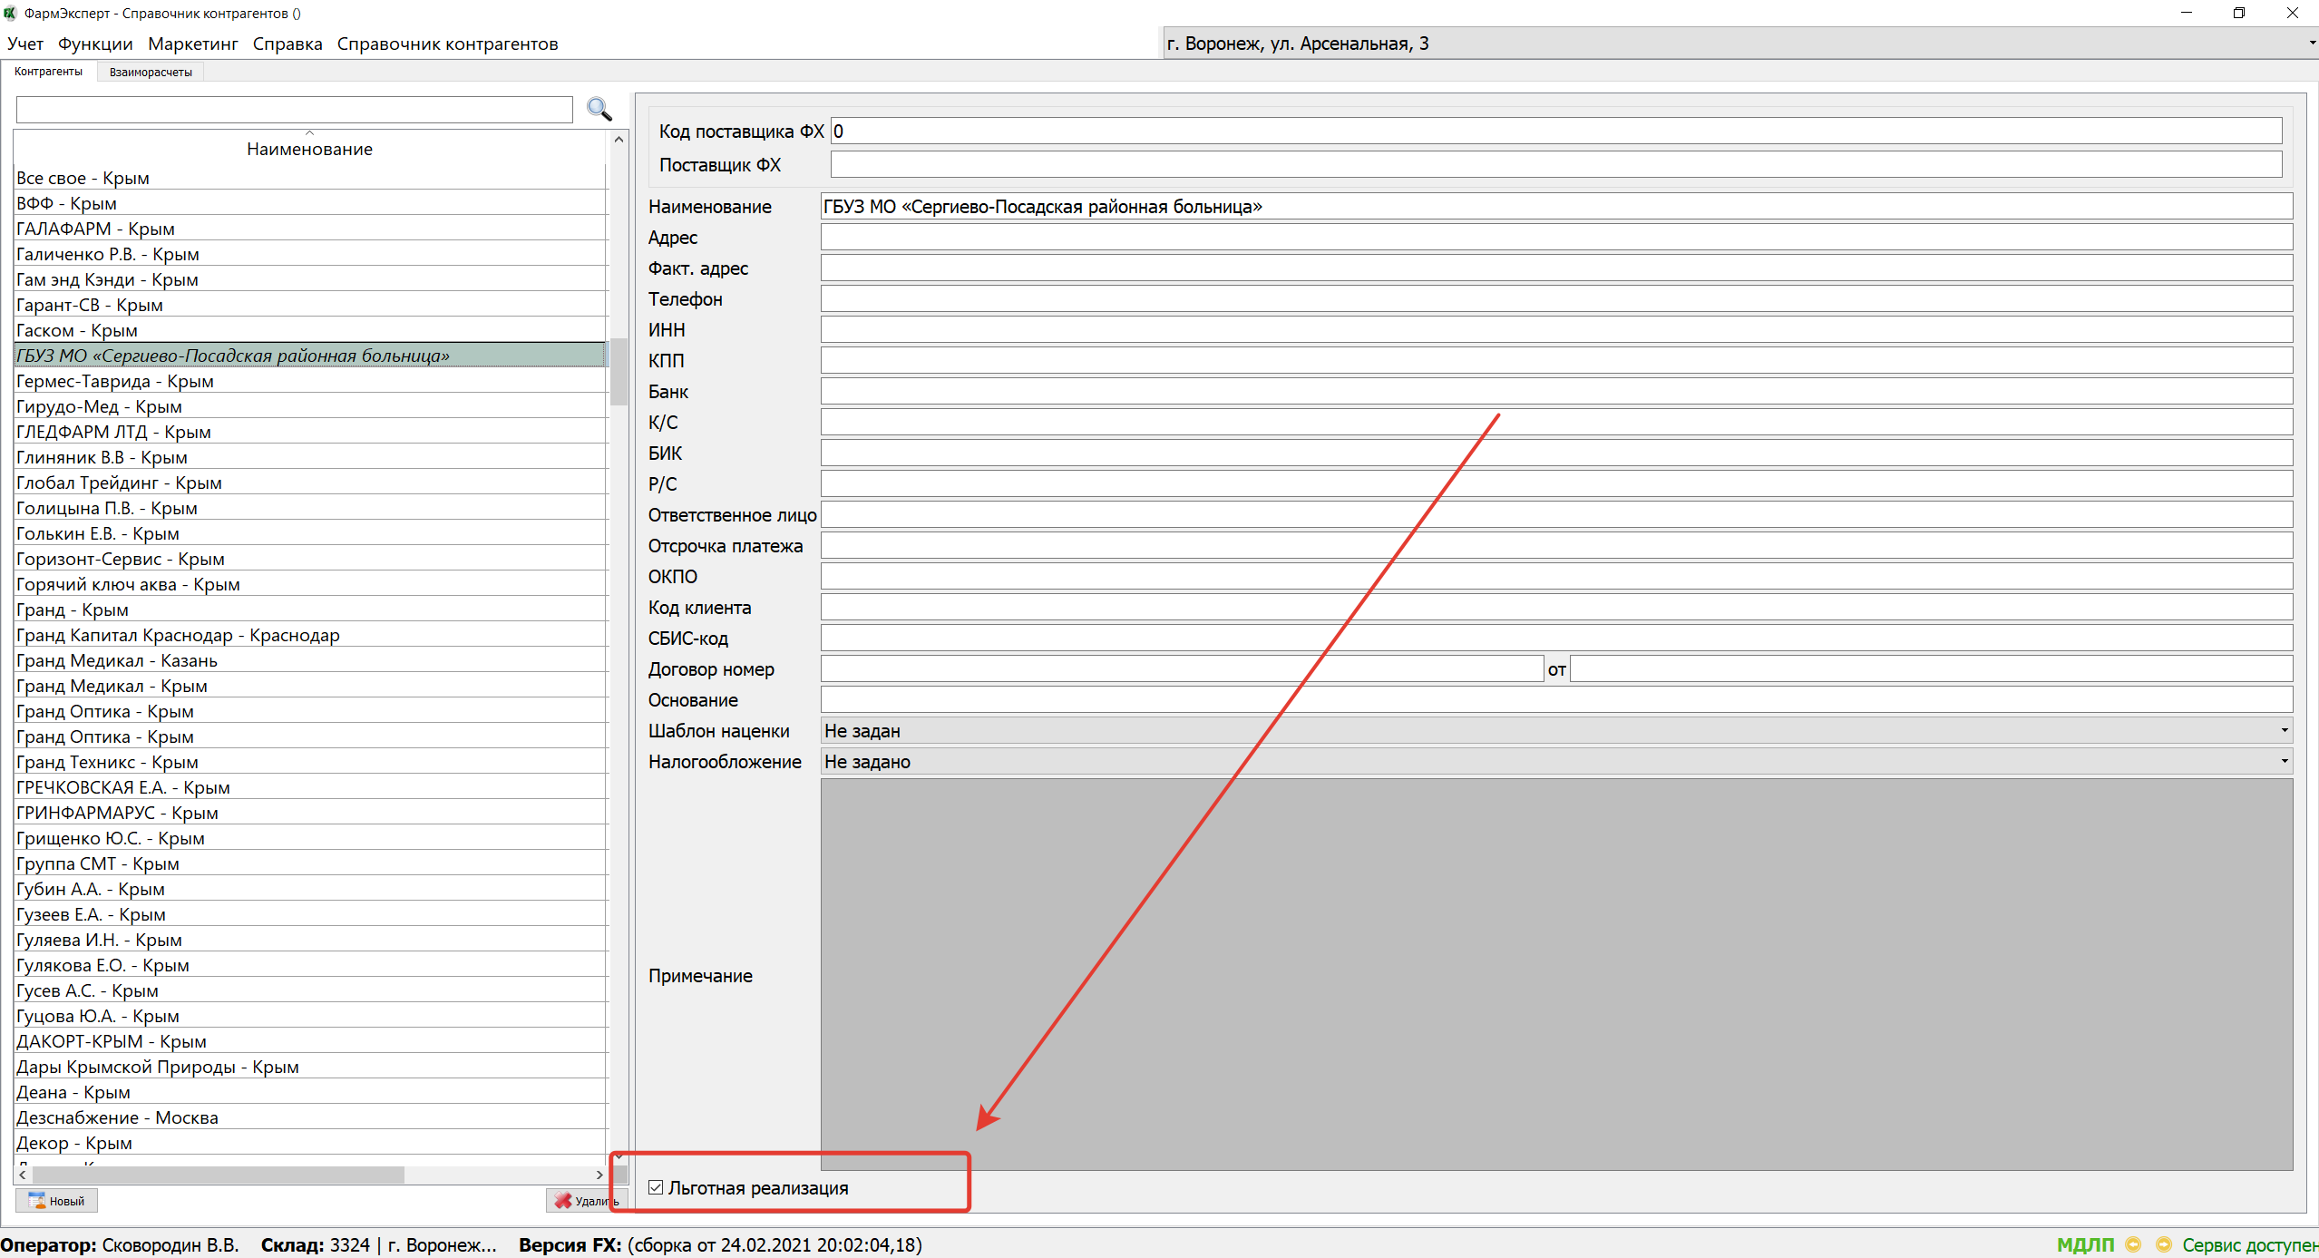Image resolution: width=2319 pixels, height=1258 pixels.
Task: Open the pharmacy address dropdown at top
Action: pos(2310,44)
